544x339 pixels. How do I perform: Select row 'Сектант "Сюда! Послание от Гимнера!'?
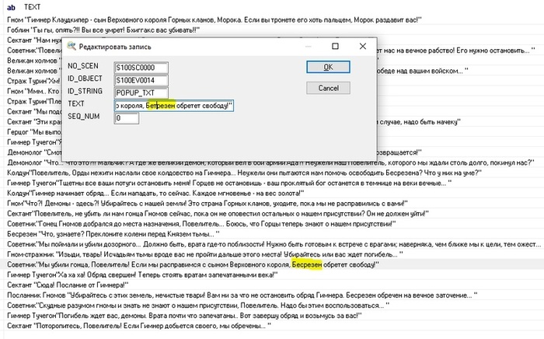click(x=272, y=285)
